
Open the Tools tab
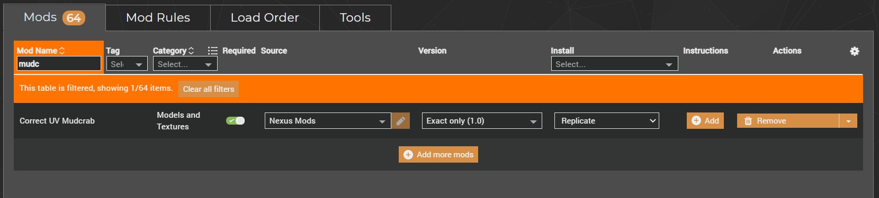click(355, 17)
